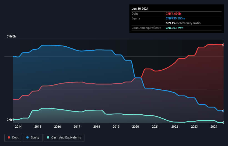228x146 pixels.
Task: Click the teal Cash And Equivalents legend dot
Action: [x=48, y=137]
